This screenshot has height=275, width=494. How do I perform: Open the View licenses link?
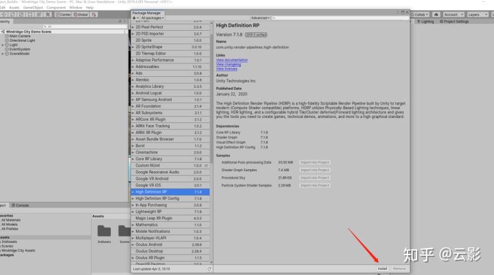pos(227,69)
